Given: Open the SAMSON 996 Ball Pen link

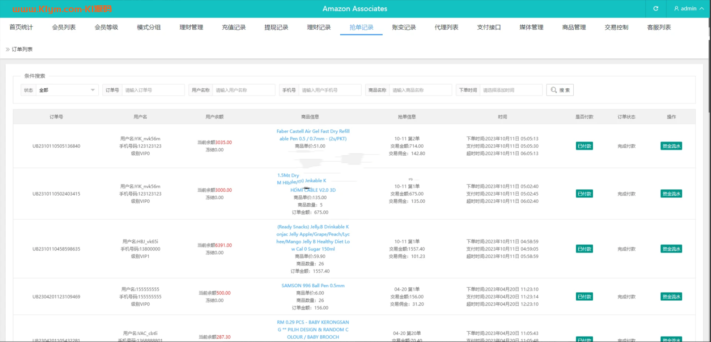Looking at the screenshot, I should point(313,286).
